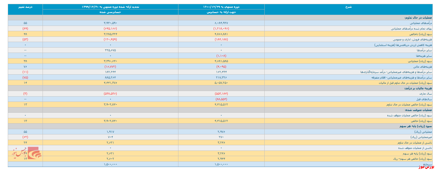Click the red value '(۱,۲۱۸,۰۴۶)'
435x170 pixels.
(221, 28)
